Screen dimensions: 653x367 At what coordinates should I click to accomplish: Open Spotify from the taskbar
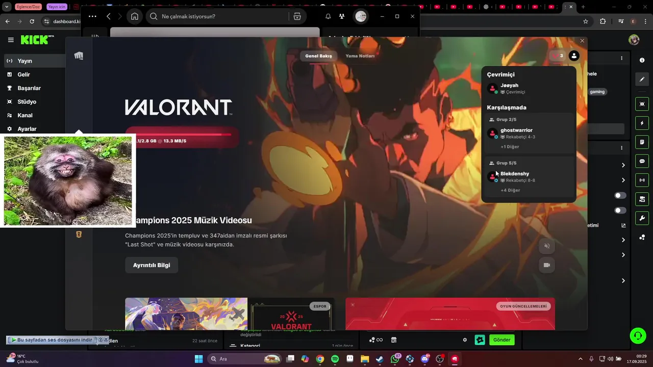[x=335, y=359]
